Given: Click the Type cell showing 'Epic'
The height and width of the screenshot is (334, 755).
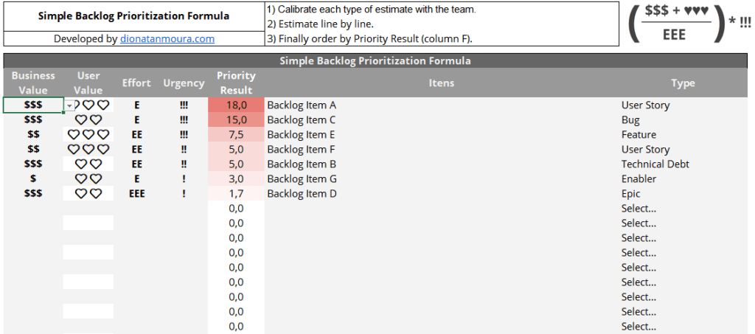Looking at the screenshot, I should pyautogui.click(x=633, y=194).
